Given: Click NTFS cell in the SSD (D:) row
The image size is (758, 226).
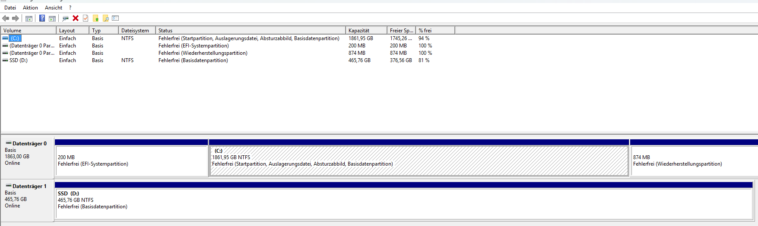Looking at the screenshot, I should tap(127, 60).
